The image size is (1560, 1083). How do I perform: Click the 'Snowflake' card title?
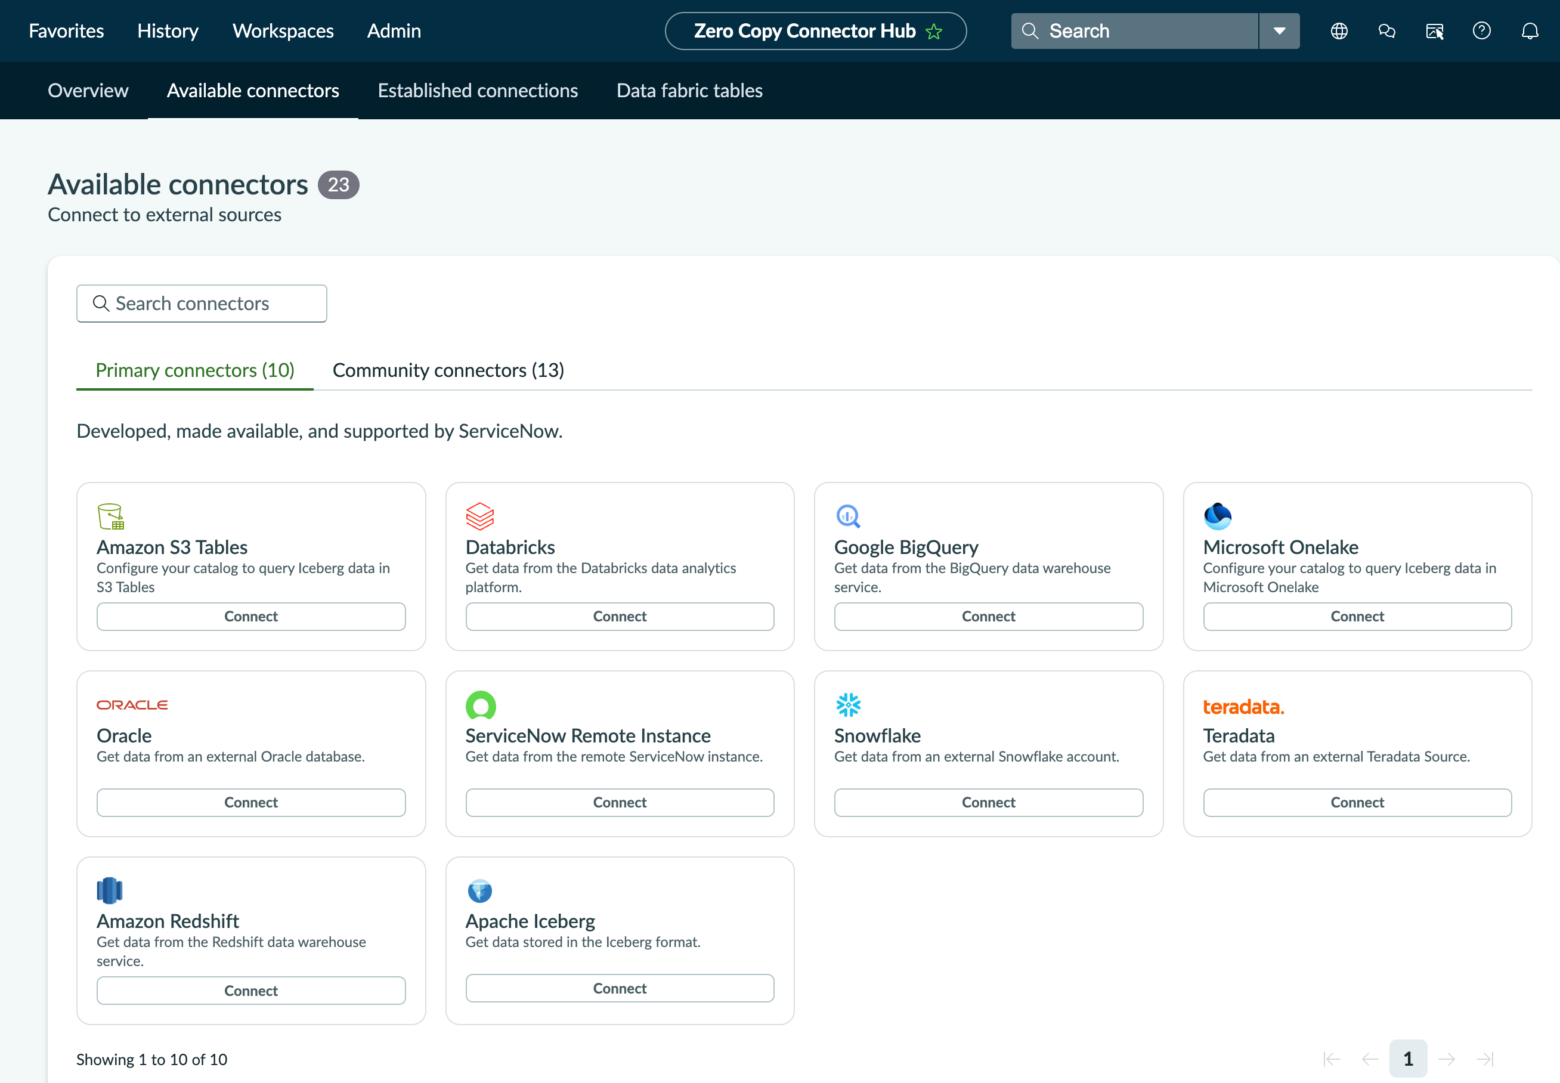(x=877, y=735)
